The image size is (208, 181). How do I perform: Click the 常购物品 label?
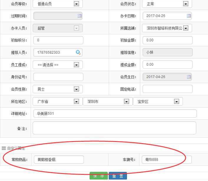(x=19, y=160)
